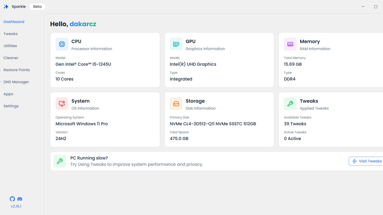Minimize the Sparkle window
Screen dimensions: 383x215
[x=363, y=7]
